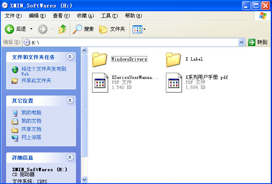Click the 详细信息 header text

tap(22, 157)
